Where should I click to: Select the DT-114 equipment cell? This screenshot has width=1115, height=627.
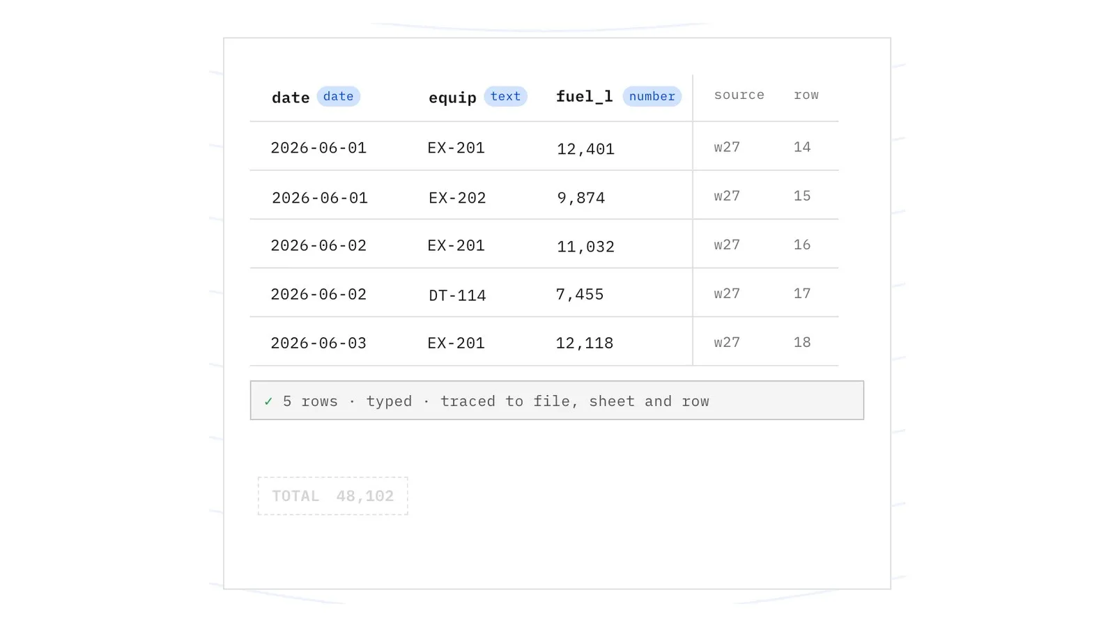point(457,295)
